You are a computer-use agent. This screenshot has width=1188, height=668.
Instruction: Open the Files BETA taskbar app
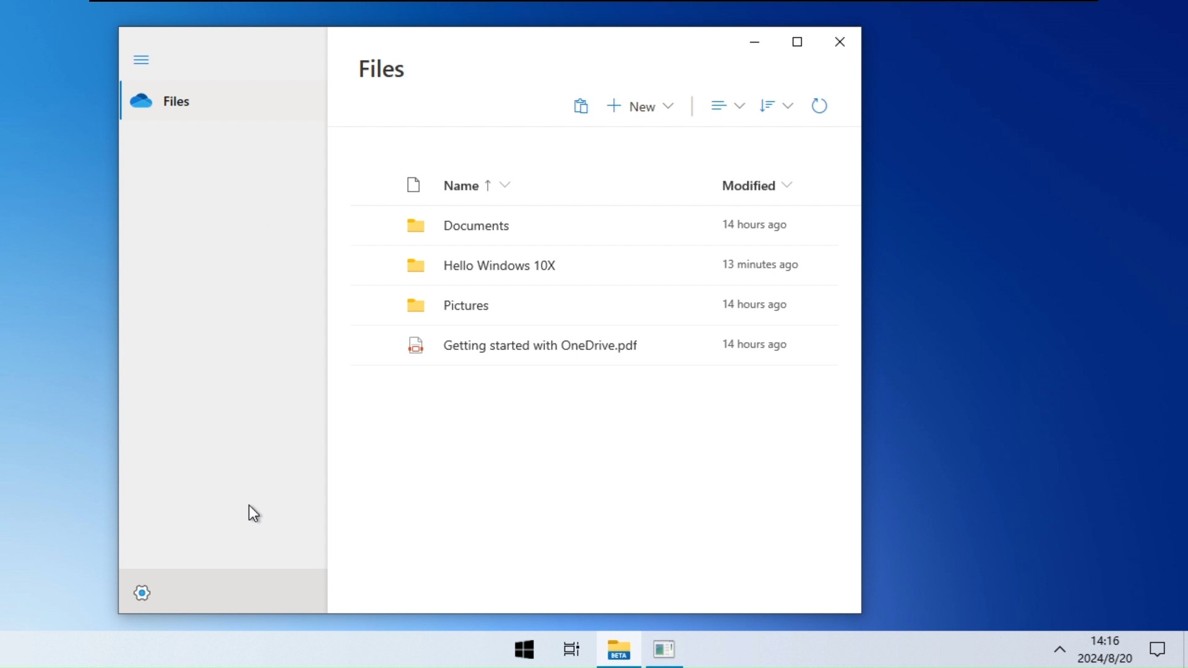coord(618,649)
